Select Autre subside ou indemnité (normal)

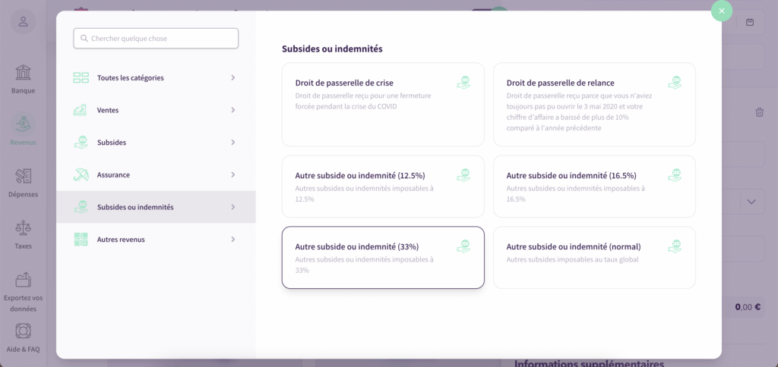(594, 258)
